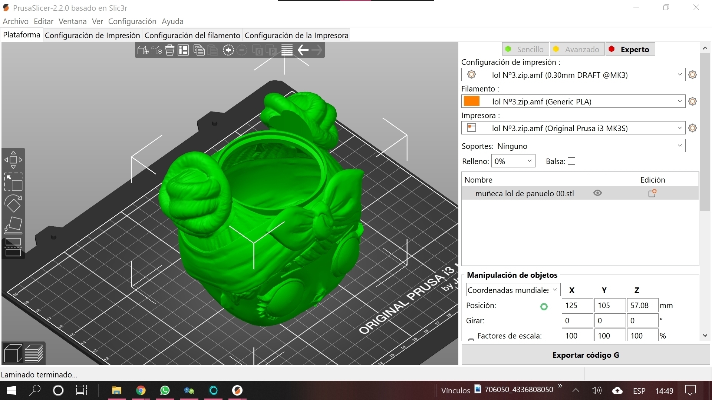
Task: Select the Rotate tool in left toolbar
Action: pyautogui.click(x=13, y=203)
